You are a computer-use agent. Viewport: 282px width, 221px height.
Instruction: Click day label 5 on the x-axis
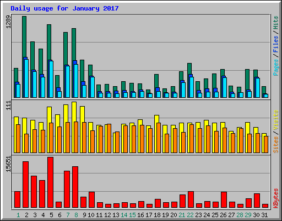point(51,215)
